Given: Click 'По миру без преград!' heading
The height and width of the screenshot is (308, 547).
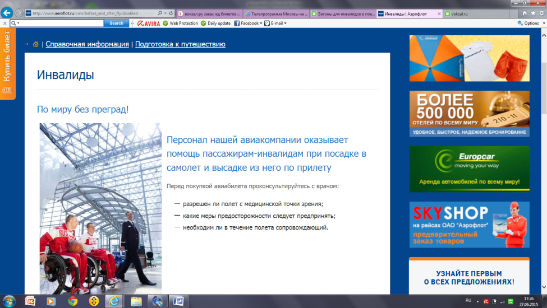Looking at the screenshot, I should point(82,109).
